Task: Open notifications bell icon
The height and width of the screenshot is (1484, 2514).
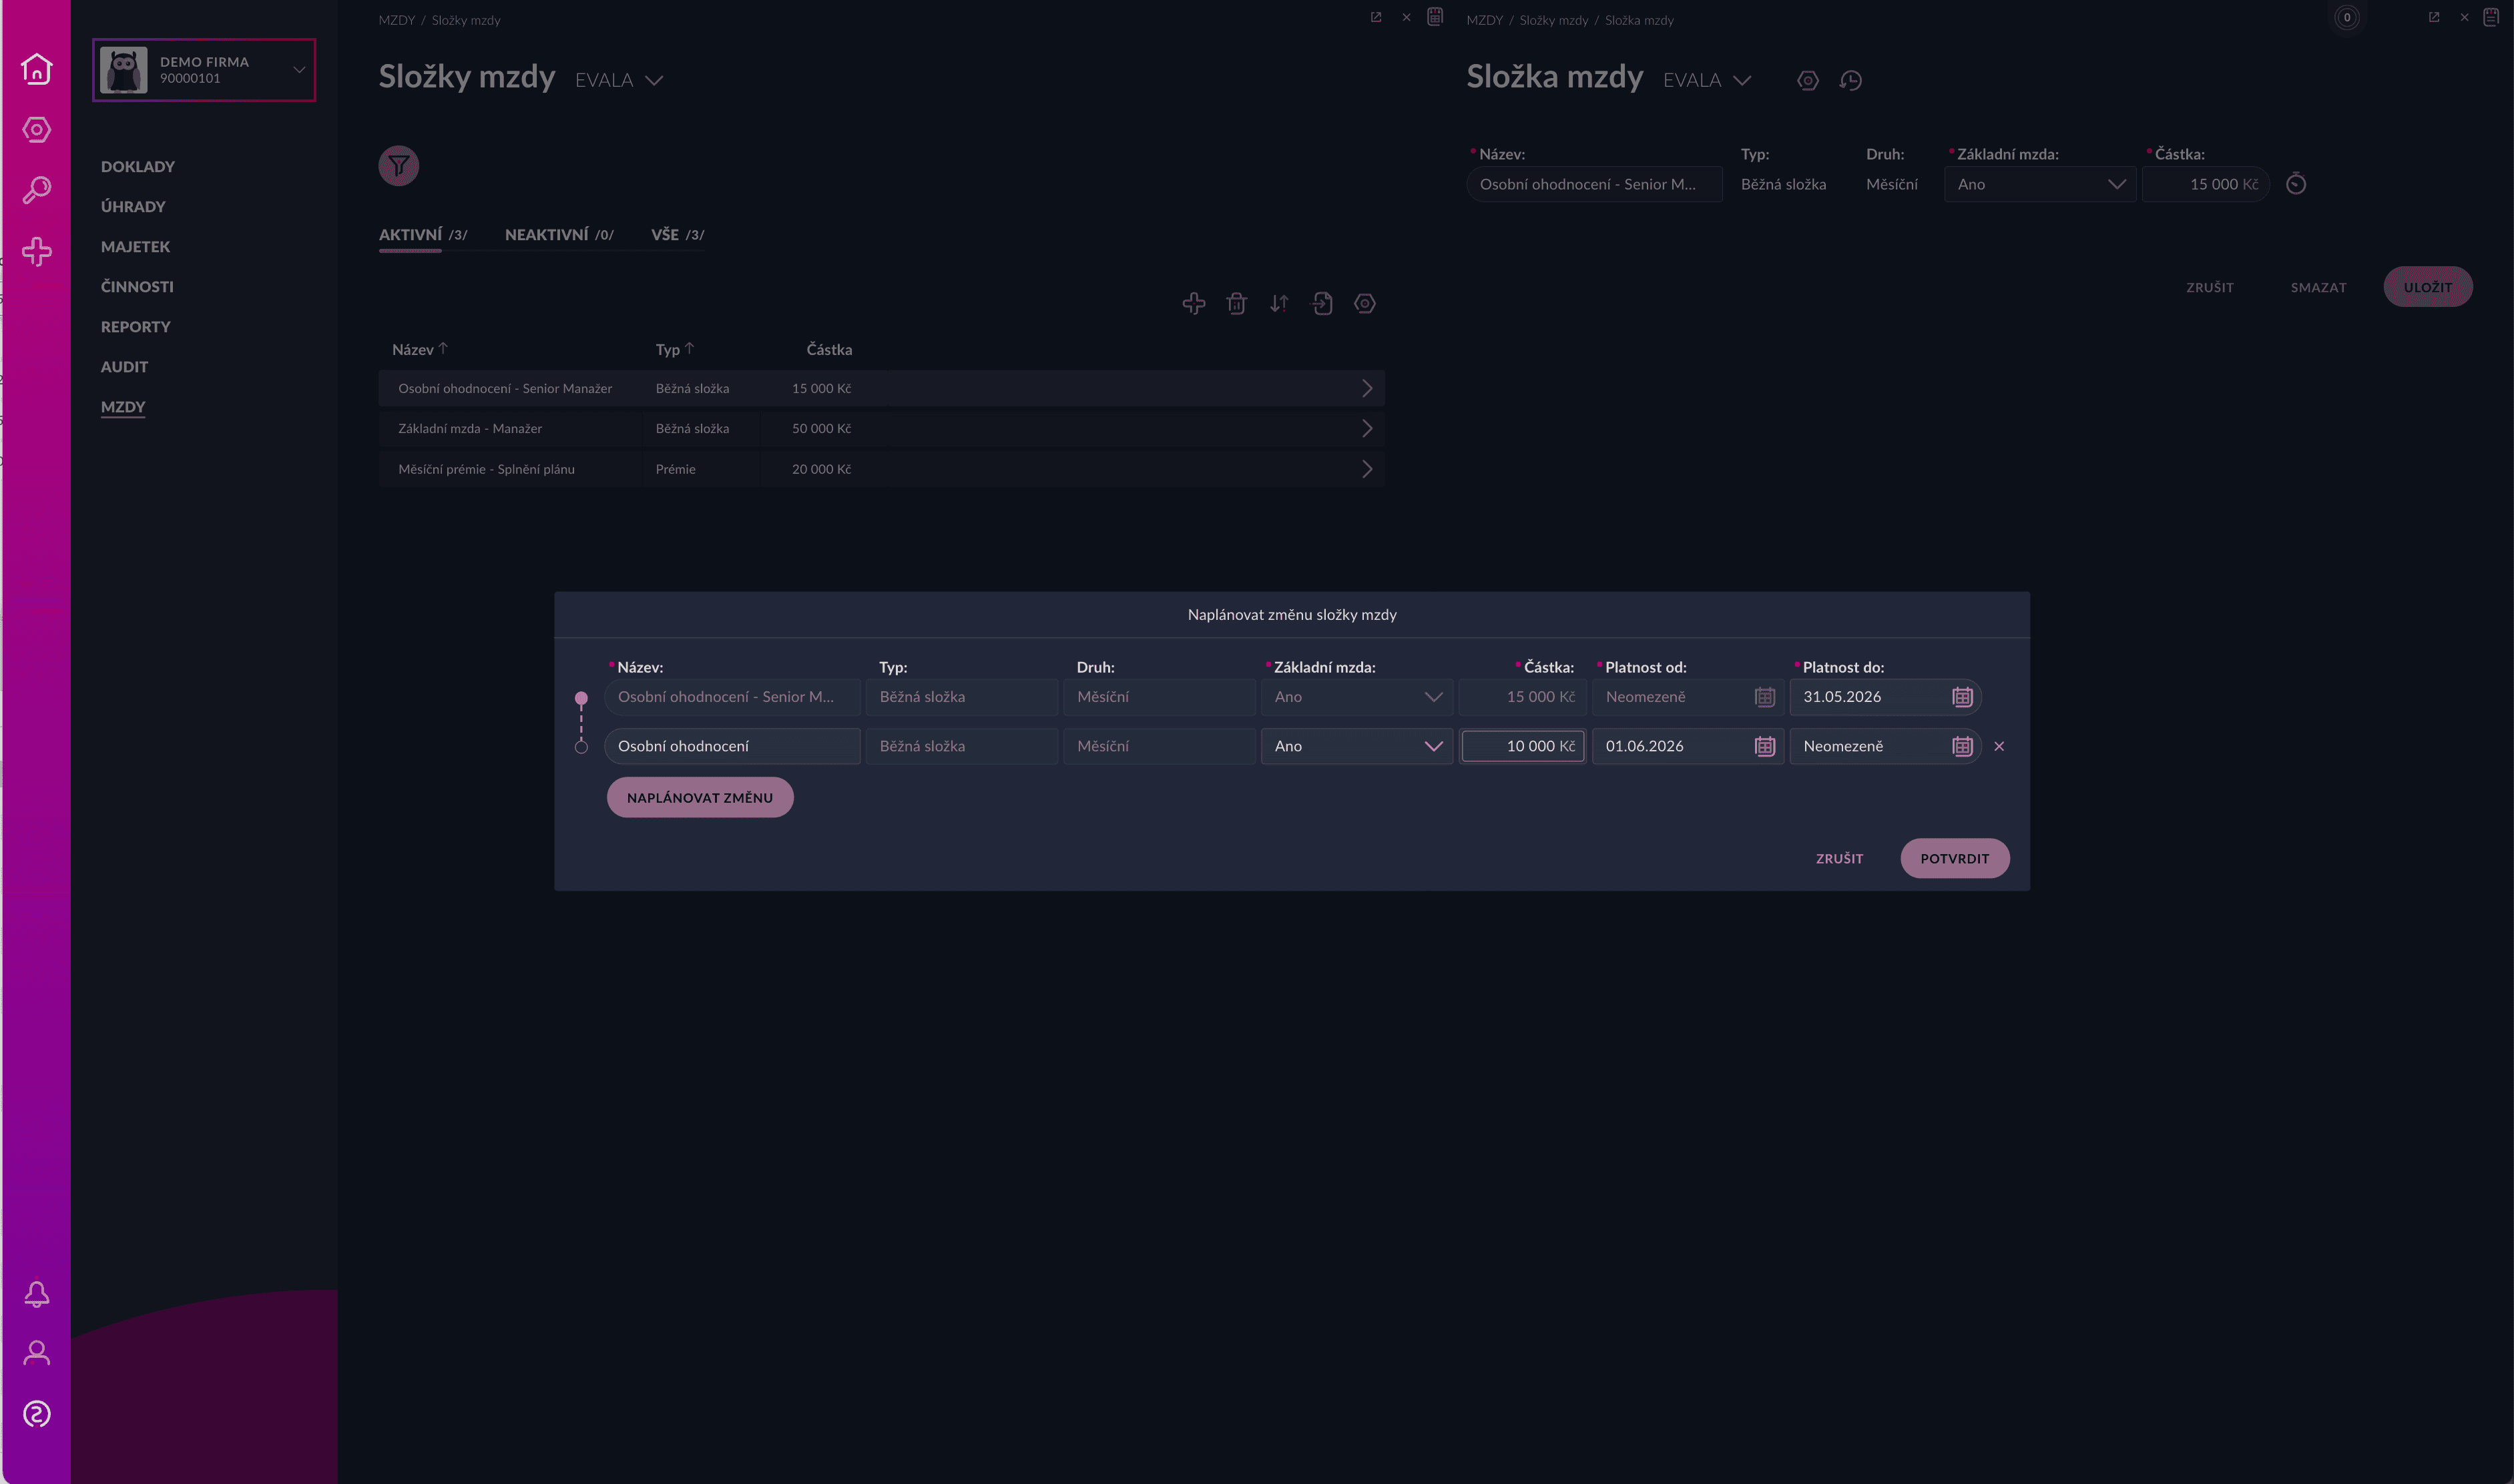Action: coord(37,1294)
